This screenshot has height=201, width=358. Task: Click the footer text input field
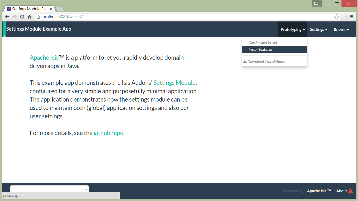[x=47, y=189]
